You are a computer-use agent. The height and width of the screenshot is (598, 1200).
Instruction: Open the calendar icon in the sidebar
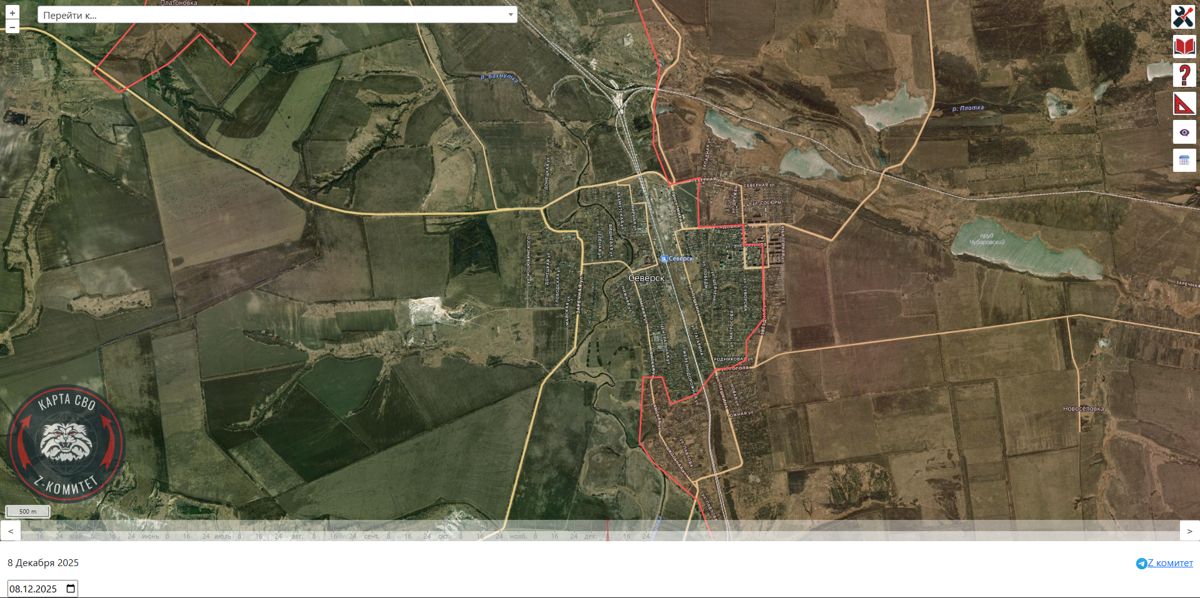(x=1184, y=161)
